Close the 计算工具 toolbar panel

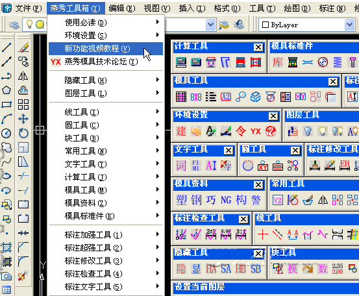258,47
